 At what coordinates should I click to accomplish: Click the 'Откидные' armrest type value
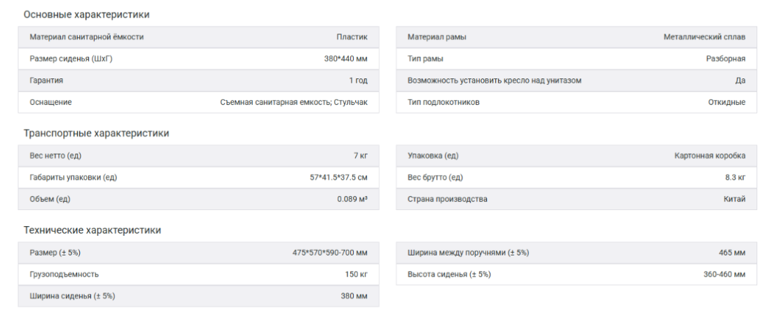click(726, 102)
